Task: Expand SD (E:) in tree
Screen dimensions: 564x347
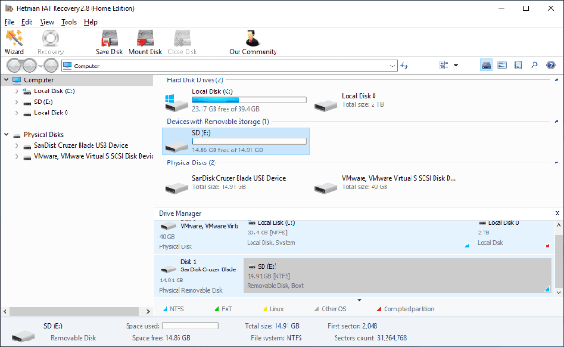Action: coord(17,102)
